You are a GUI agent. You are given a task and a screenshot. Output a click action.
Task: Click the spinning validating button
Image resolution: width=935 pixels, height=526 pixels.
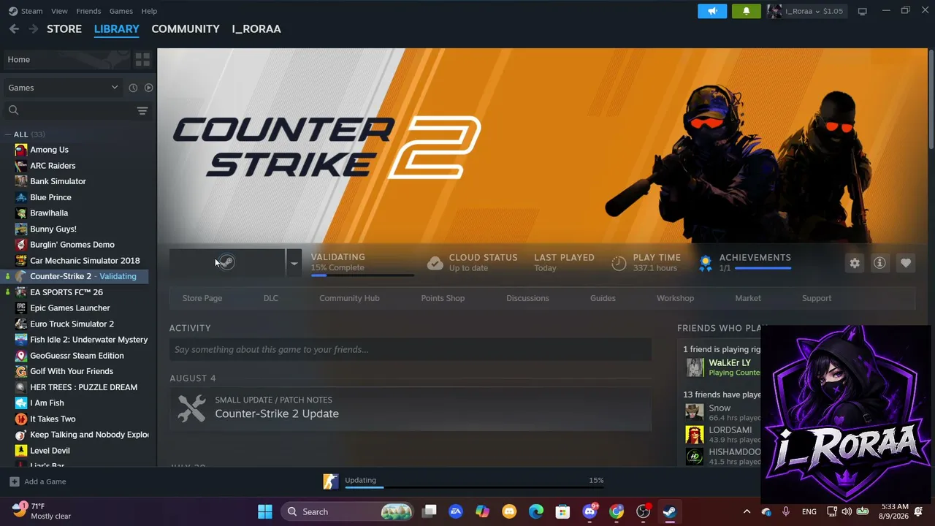[x=227, y=263]
